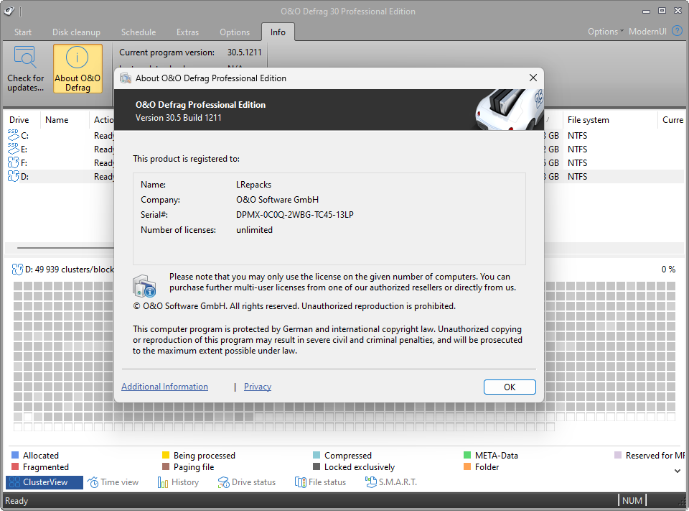Click the Reserved for MFT lavender swatch
Viewport: 689px width, 511px height.
coord(618,455)
